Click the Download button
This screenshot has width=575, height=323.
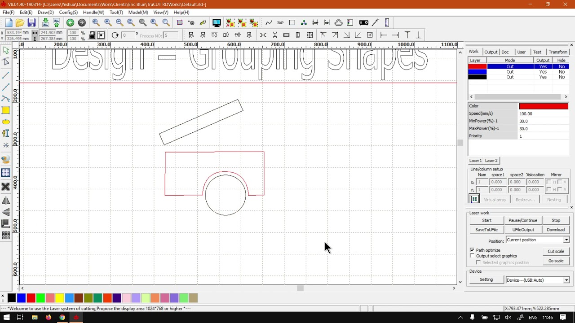(x=556, y=230)
